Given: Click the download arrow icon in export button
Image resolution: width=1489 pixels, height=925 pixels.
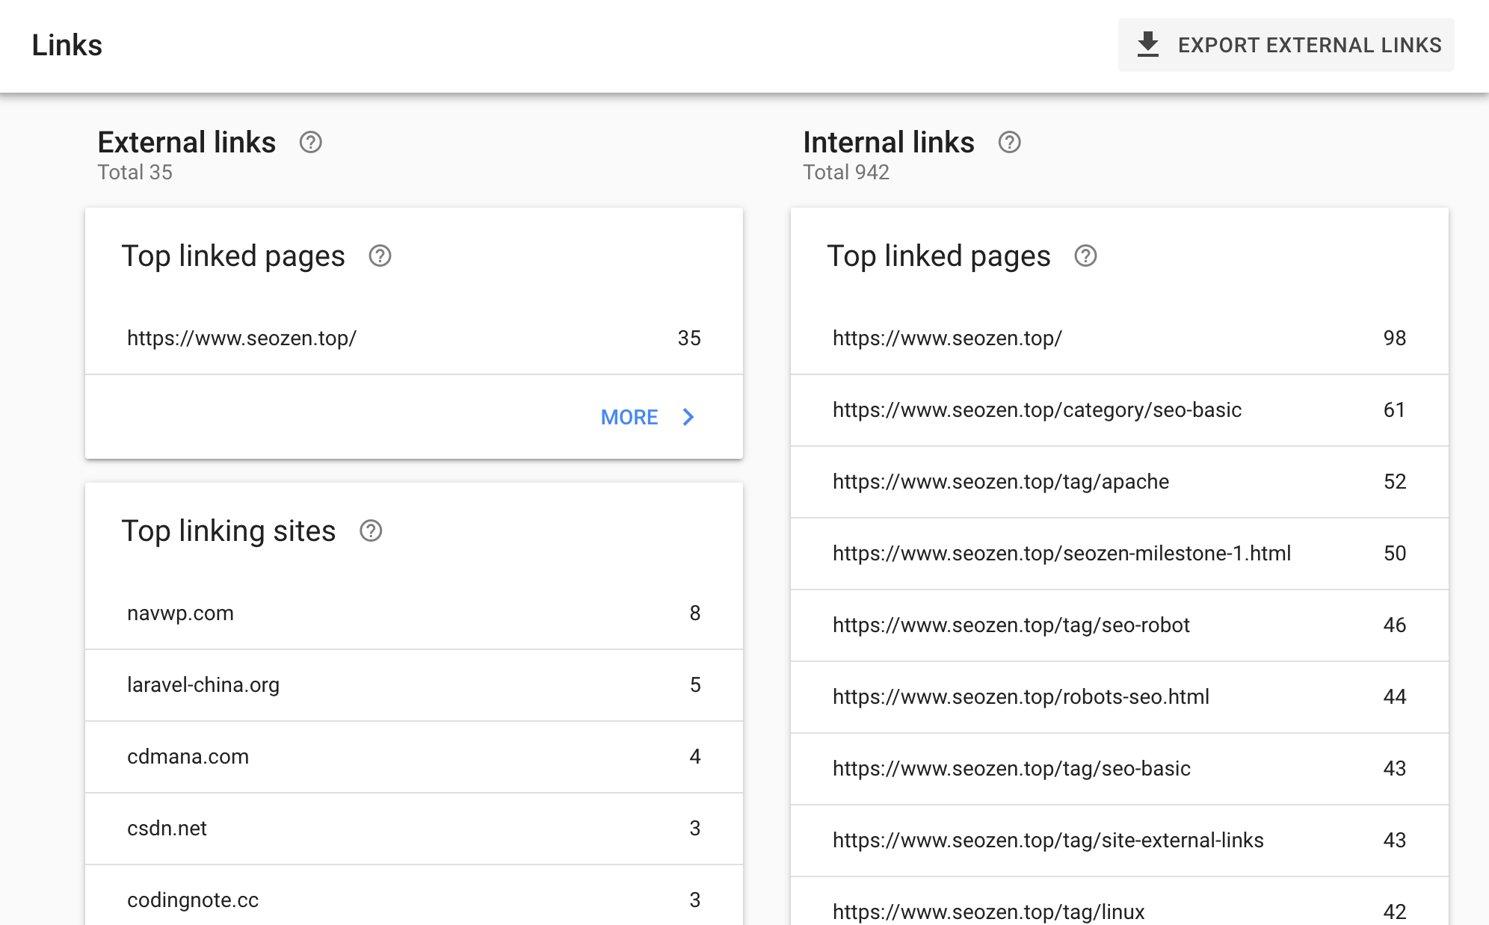Looking at the screenshot, I should click(x=1147, y=45).
